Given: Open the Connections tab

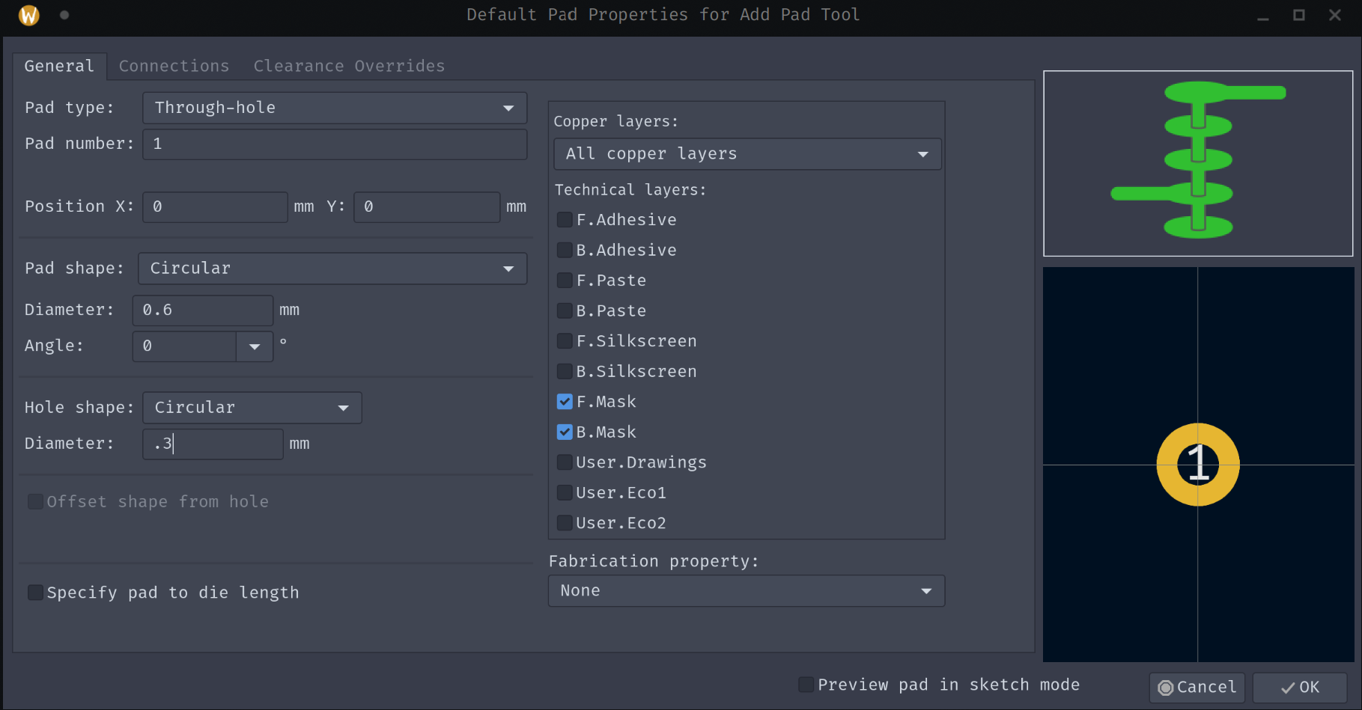Looking at the screenshot, I should click(x=174, y=66).
